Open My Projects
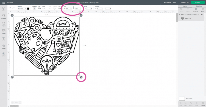The image size is (206, 107). [x=167, y=2]
